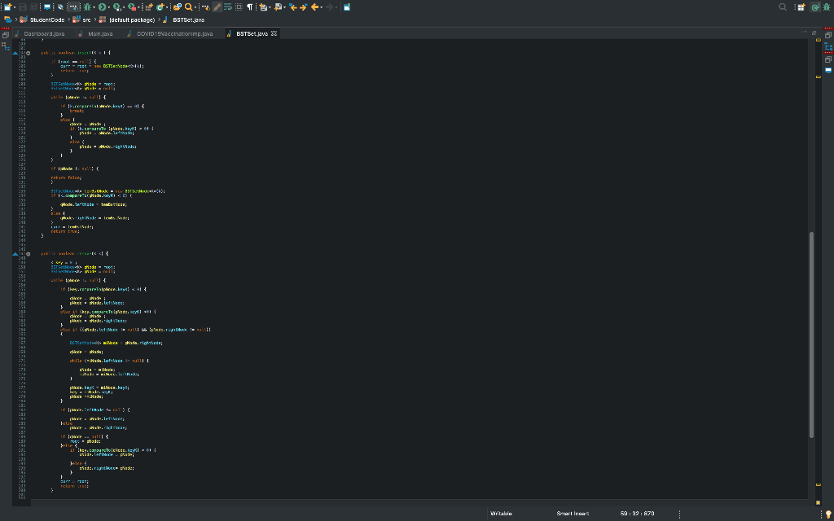Open the Back history dropdown arrow
This screenshot has height=521, width=834.
click(321, 7)
